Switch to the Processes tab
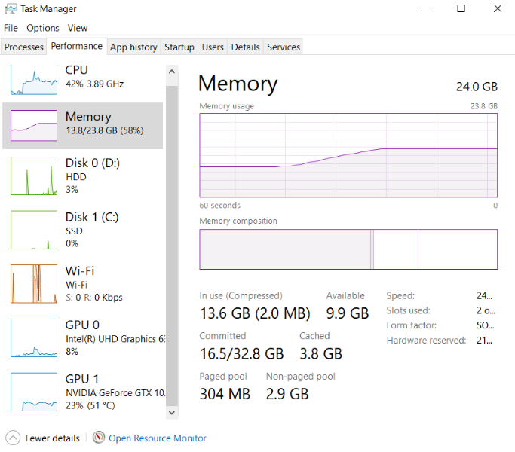 click(x=24, y=47)
